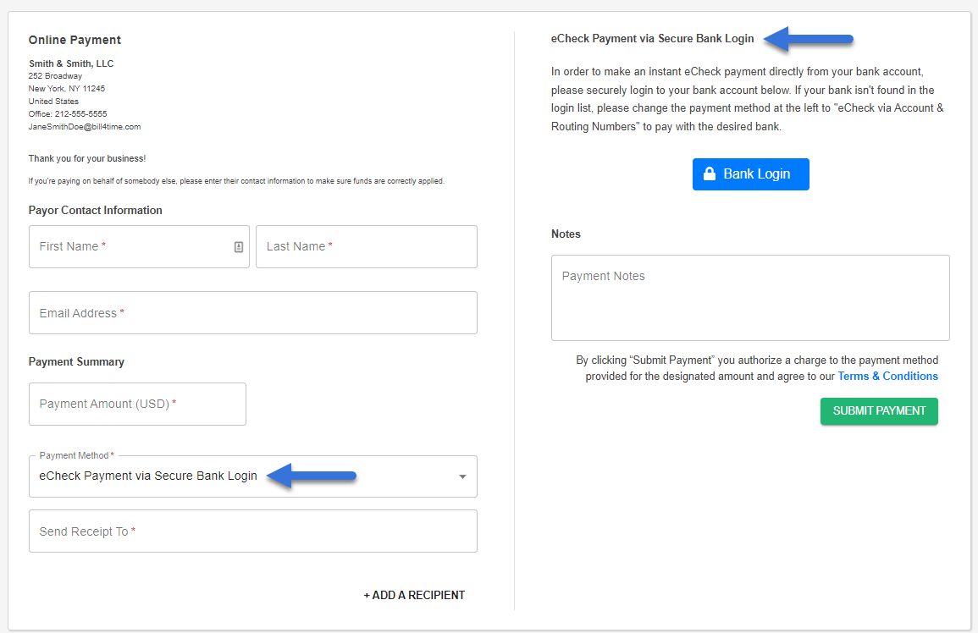
Task: Focus the Email Address field
Action: (x=253, y=312)
